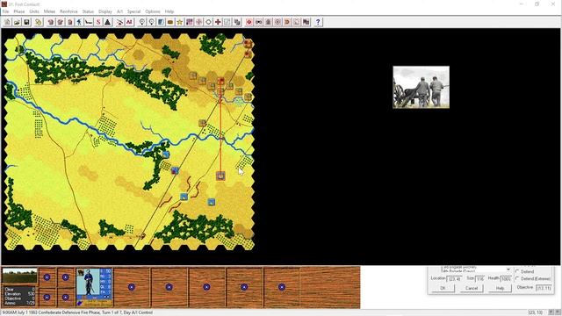Open the Help menu

coord(169,11)
